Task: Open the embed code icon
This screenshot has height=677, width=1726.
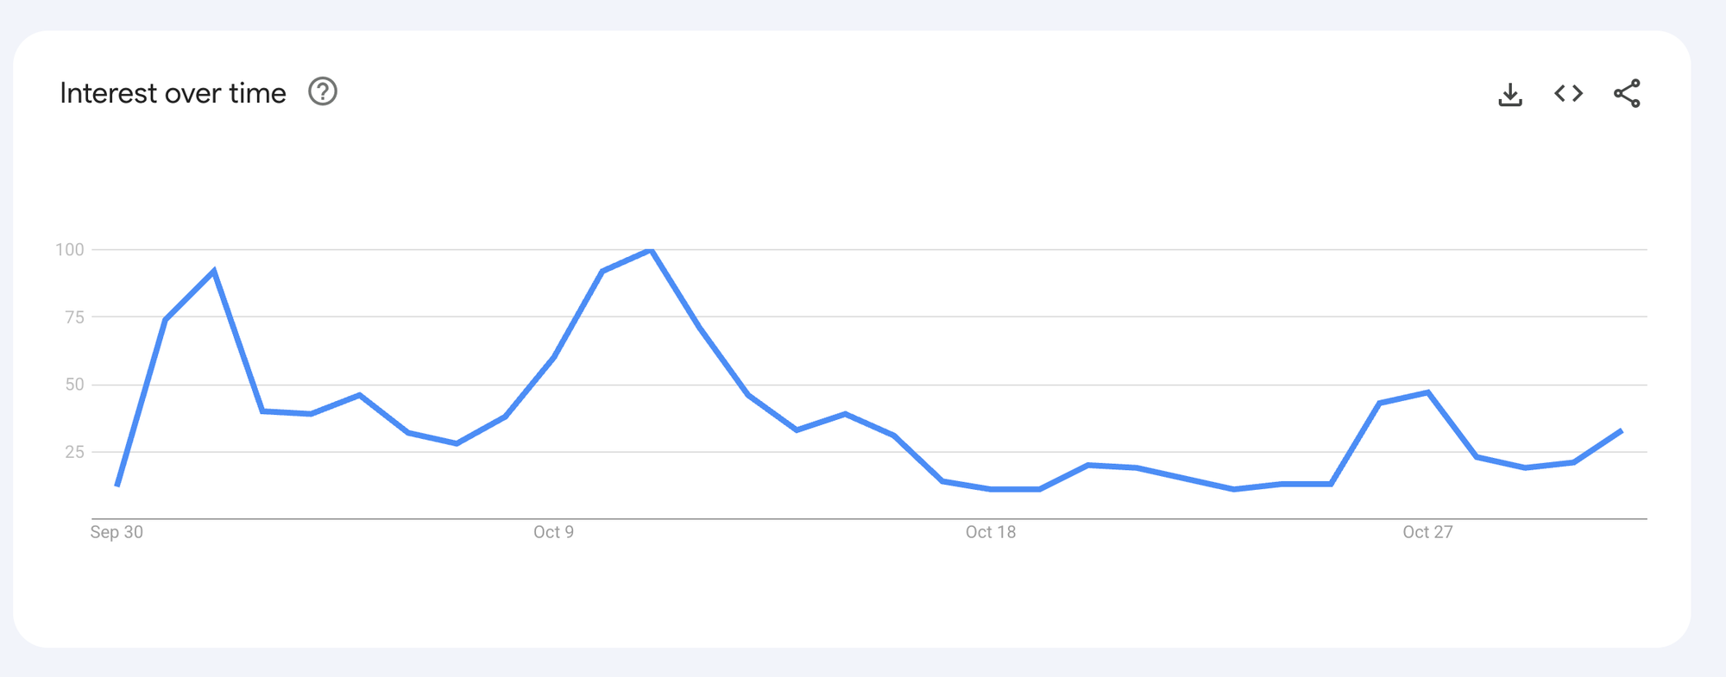Action: coord(1568,93)
